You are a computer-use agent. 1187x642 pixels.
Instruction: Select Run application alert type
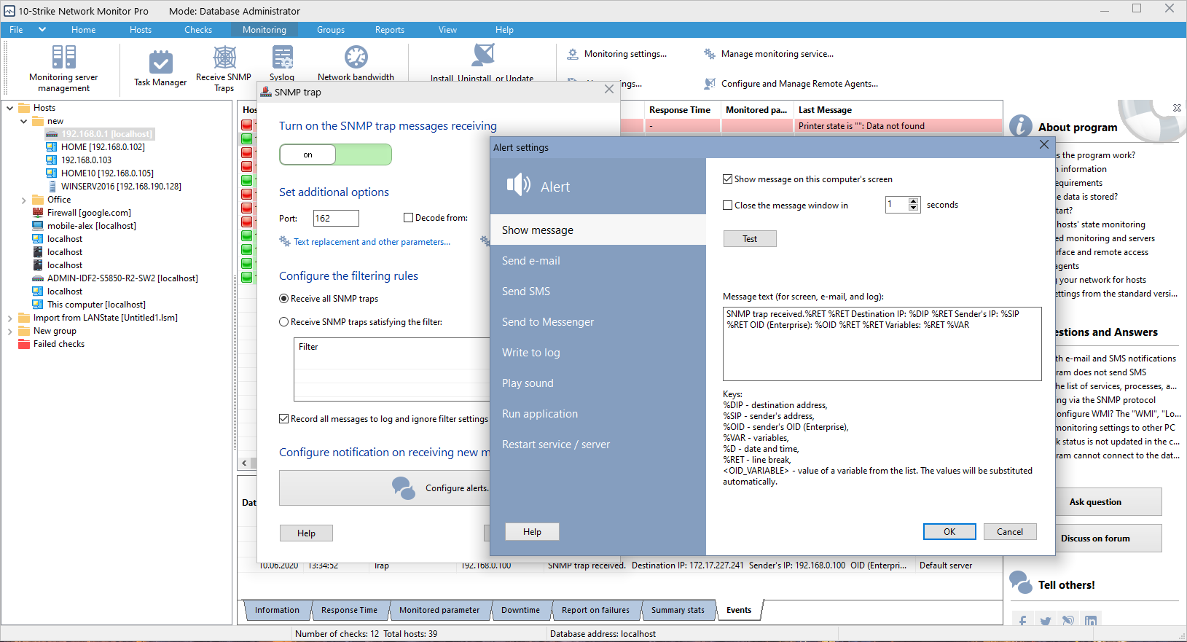pos(598,414)
